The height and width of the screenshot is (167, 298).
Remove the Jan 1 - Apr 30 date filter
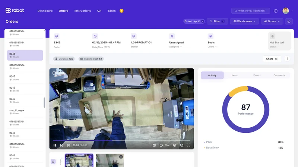coord(203,22)
